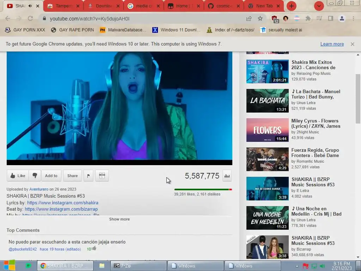
Task: Open the MalwareDatabase bookmark
Action: pos(123,30)
